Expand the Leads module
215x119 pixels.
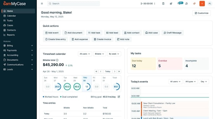click(18, 70)
